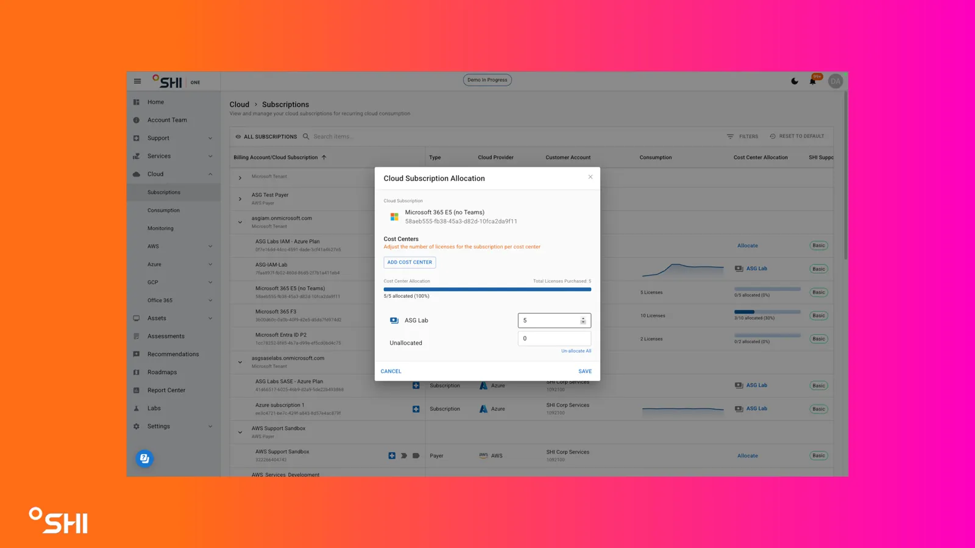
Task: Click Microsoft 365 F3 allocation progress bar
Action: click(x=767, y=312)
